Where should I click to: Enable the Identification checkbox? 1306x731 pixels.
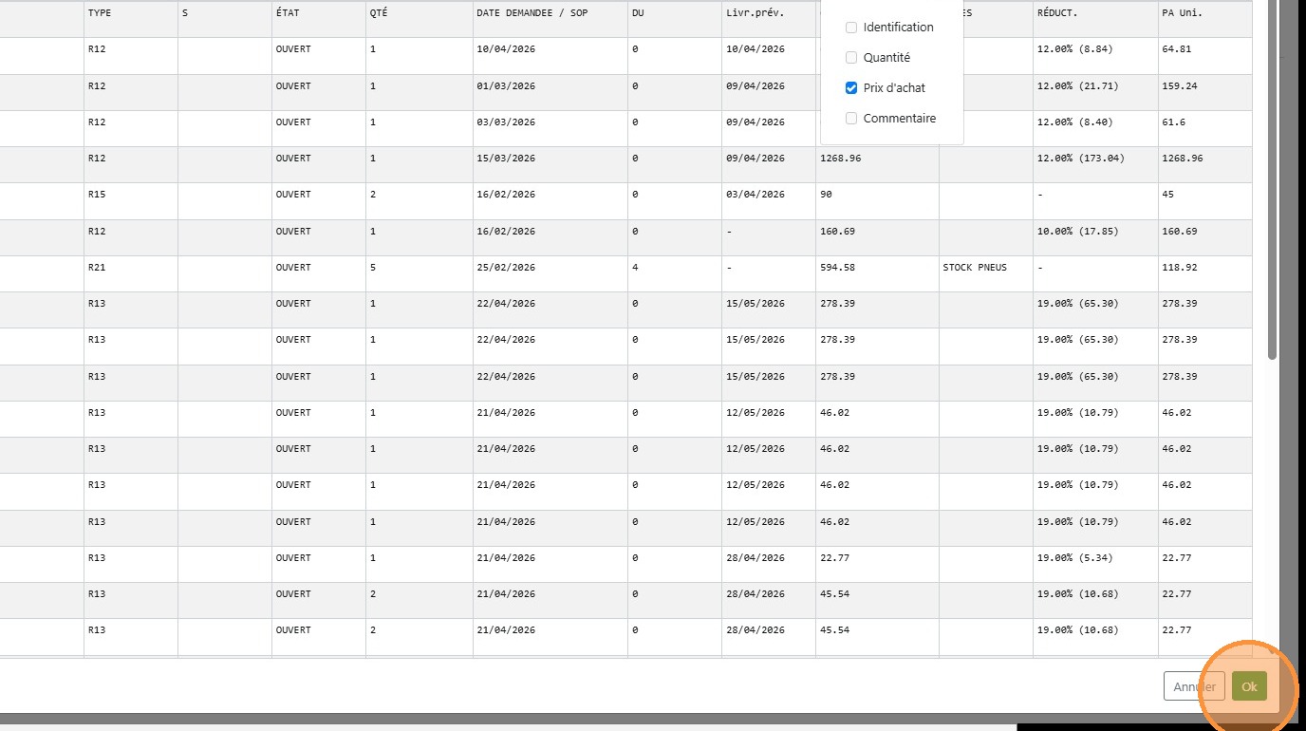(x=851, y=28)
